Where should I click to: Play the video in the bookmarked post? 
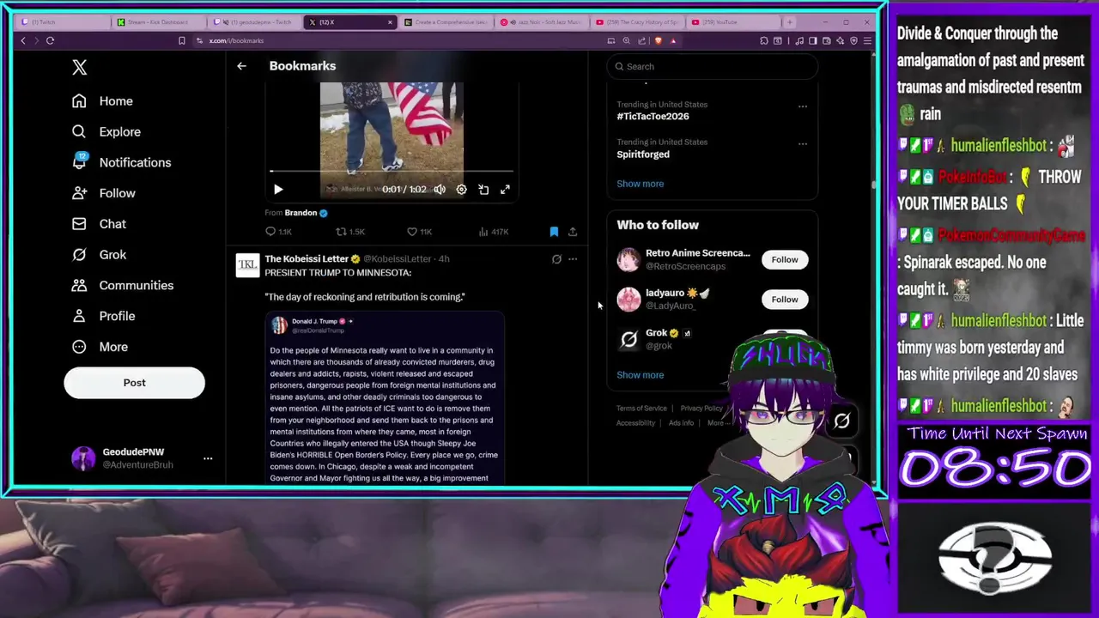(x=277, y=190)
